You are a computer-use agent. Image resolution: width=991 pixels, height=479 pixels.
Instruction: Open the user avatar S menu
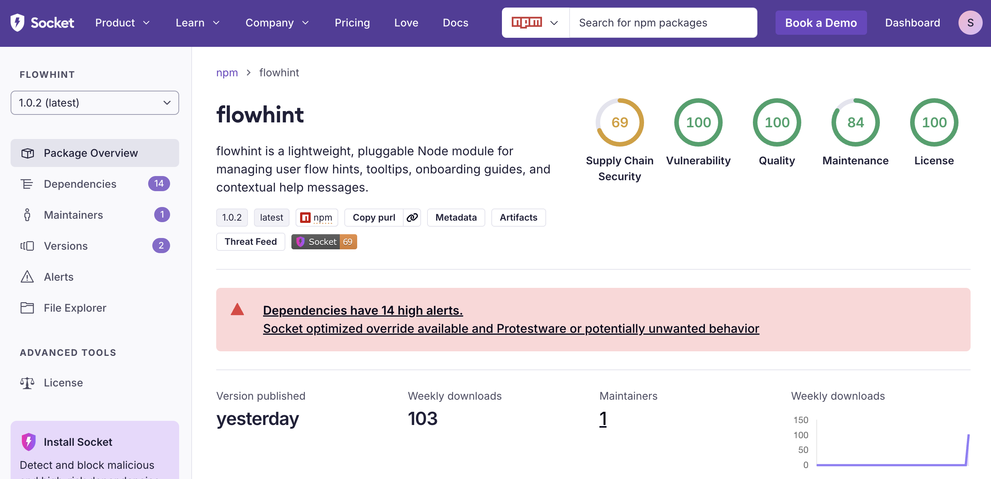970,23
